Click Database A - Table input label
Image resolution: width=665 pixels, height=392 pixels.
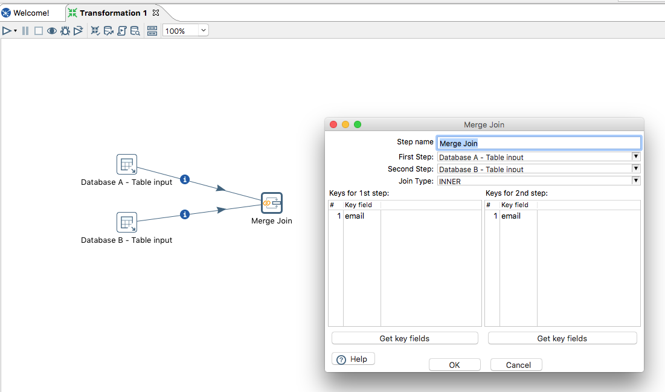(126, 182)
